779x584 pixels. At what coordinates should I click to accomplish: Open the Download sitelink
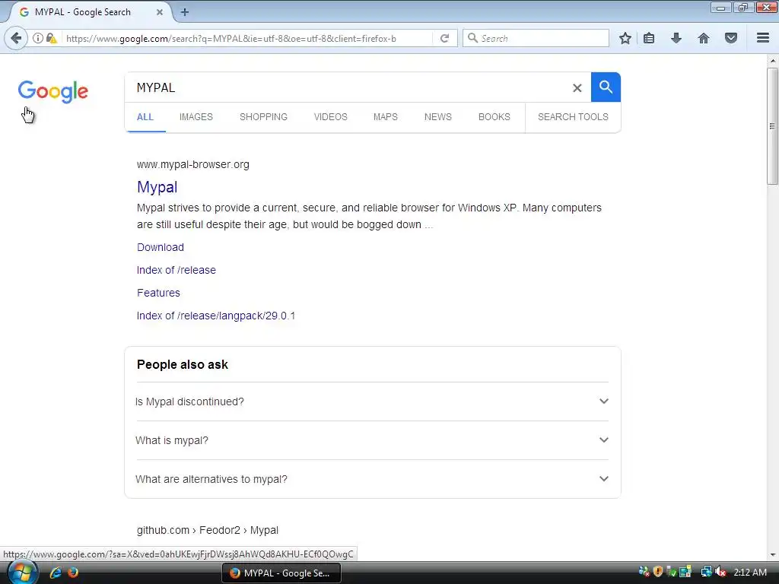[x=161, y=247]
